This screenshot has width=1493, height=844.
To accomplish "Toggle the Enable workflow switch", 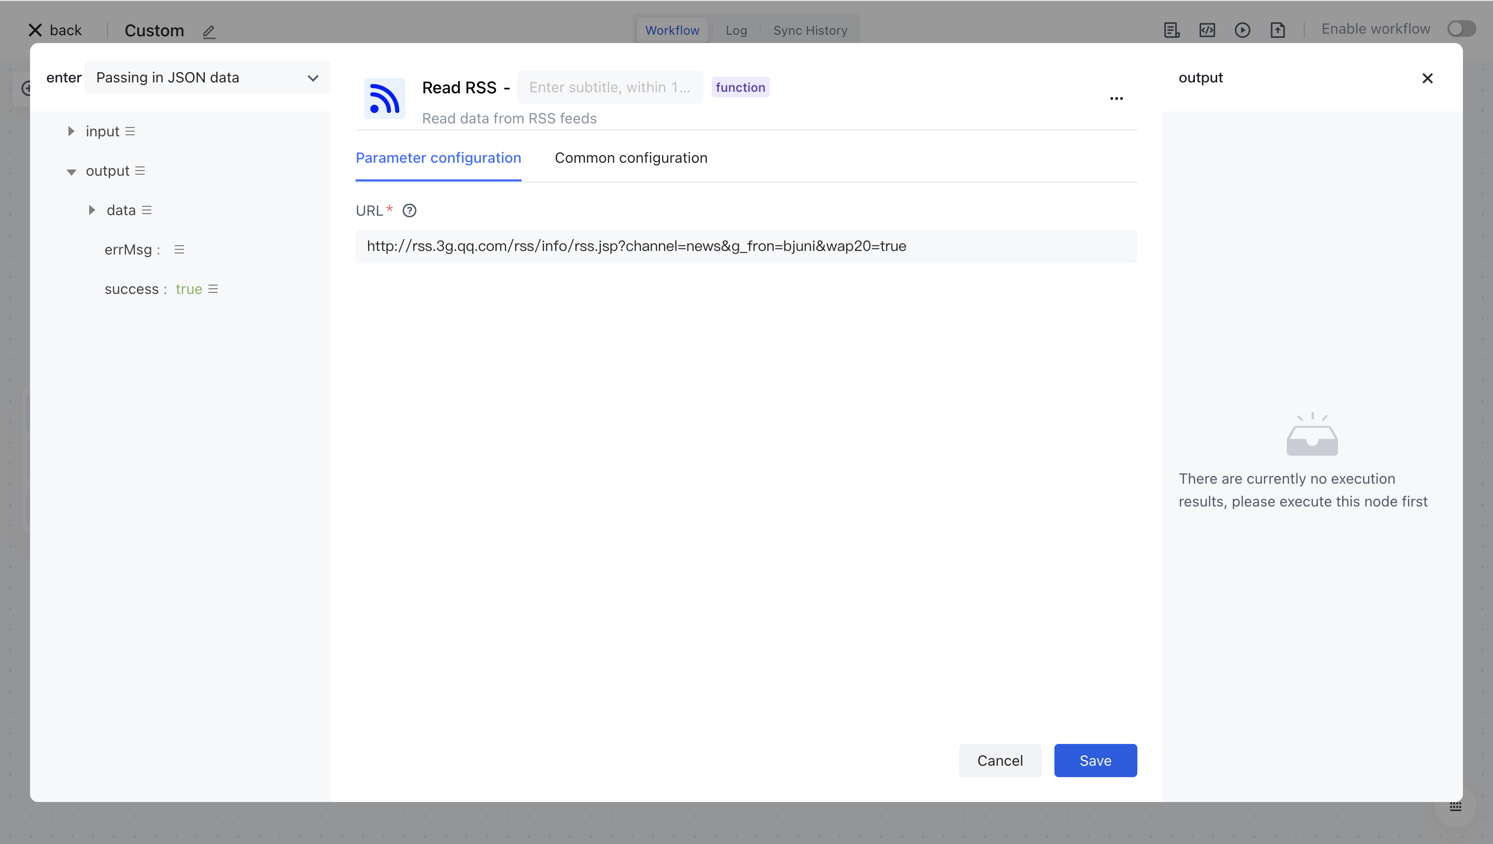I will 1461,29.
